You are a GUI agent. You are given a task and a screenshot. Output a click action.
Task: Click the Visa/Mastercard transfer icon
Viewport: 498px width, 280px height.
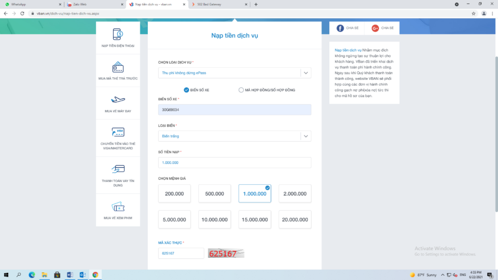(x=118, y=132)
